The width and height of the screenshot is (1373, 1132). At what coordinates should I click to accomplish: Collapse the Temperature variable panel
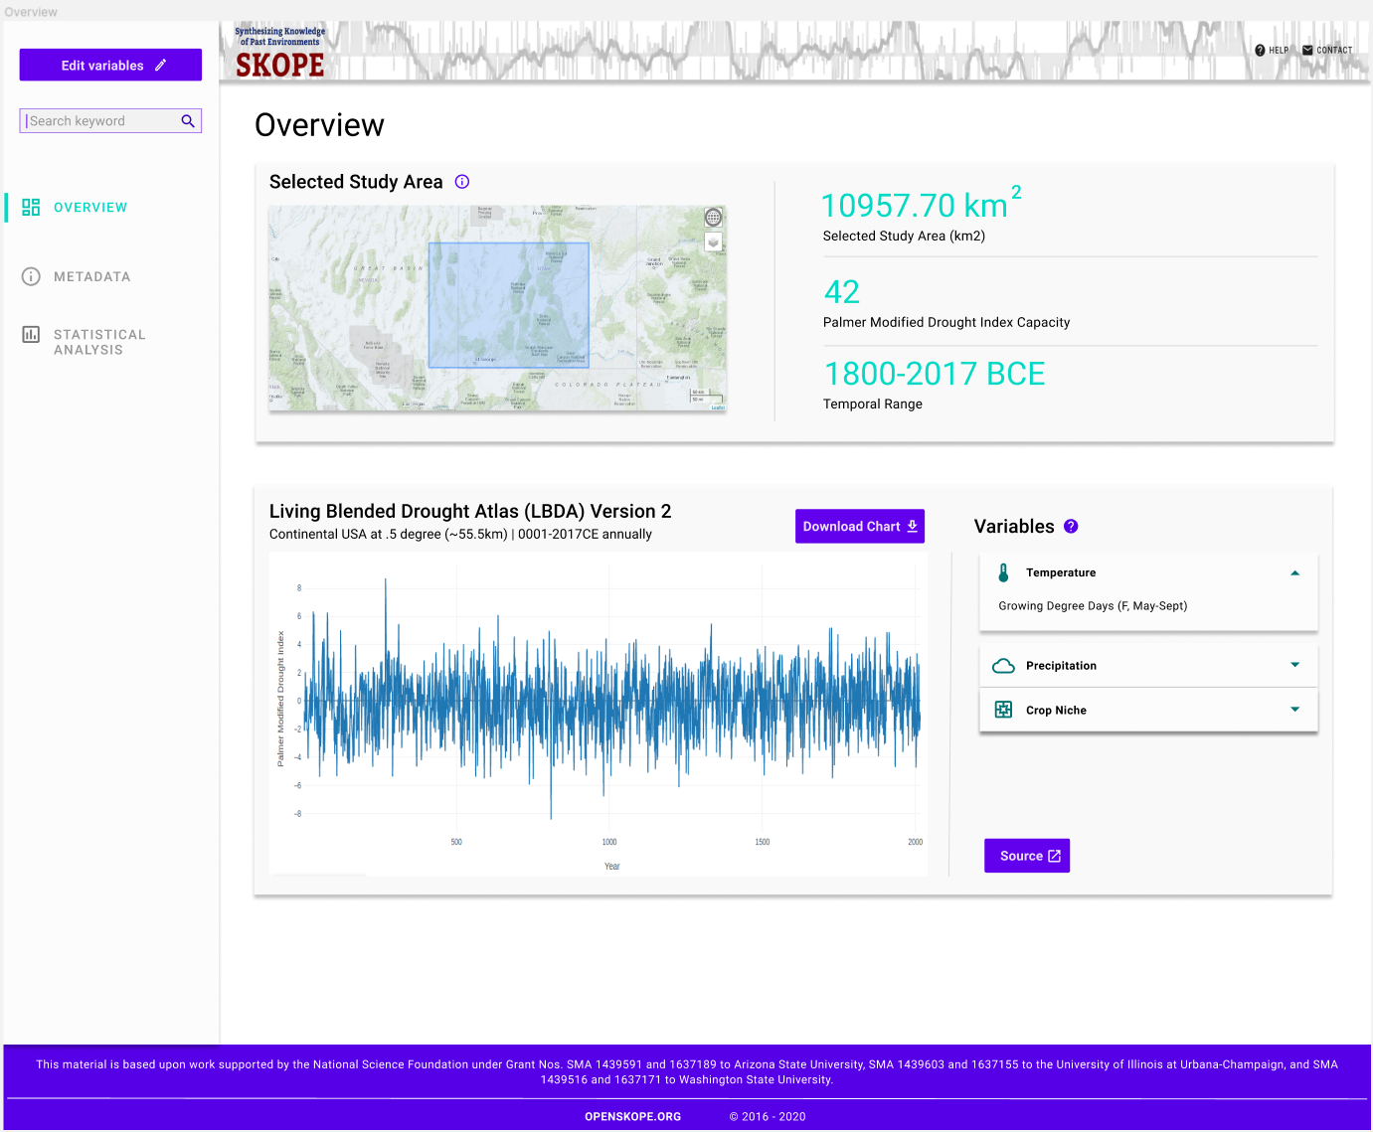[x=1294, y=572]
